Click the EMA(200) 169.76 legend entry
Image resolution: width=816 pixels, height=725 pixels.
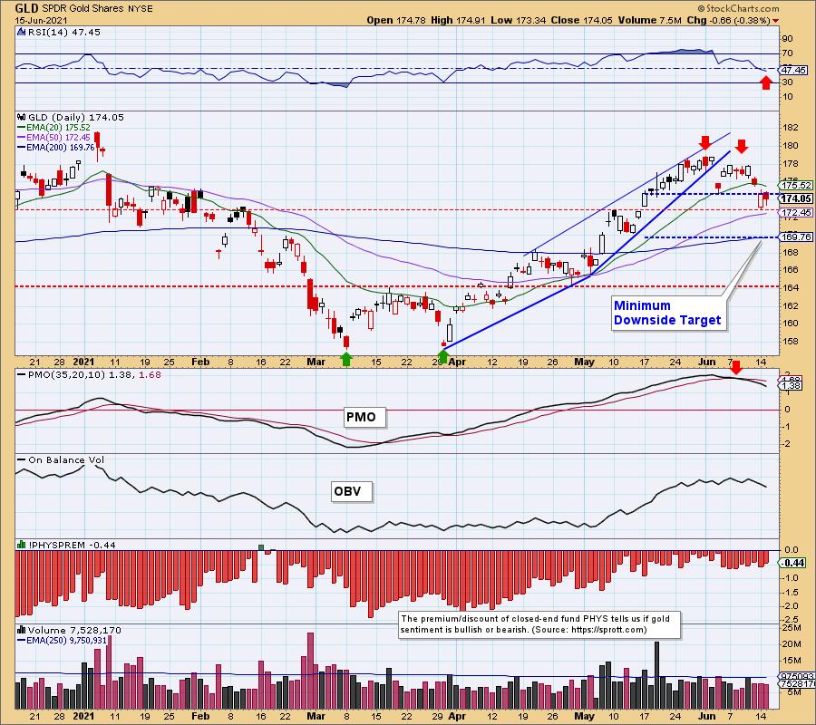point(55,147)
